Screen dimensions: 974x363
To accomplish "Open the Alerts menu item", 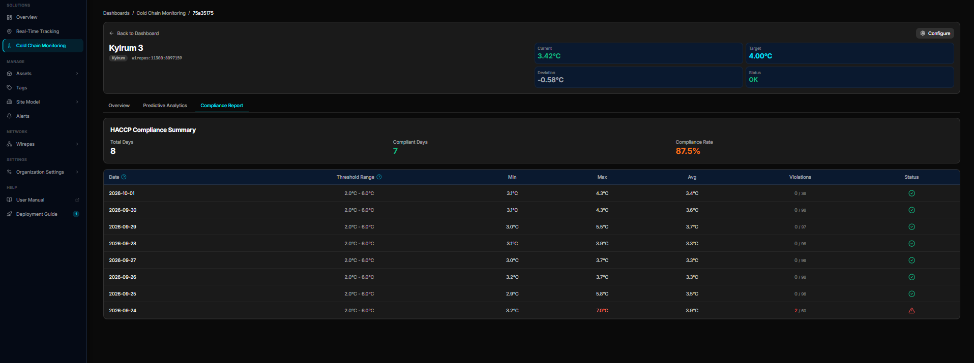I will pyautogui.click(x=43, y=116).
